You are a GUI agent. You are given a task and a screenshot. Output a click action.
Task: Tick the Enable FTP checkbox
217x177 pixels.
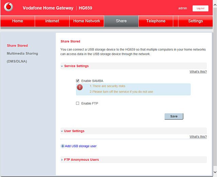coord(78,103)
